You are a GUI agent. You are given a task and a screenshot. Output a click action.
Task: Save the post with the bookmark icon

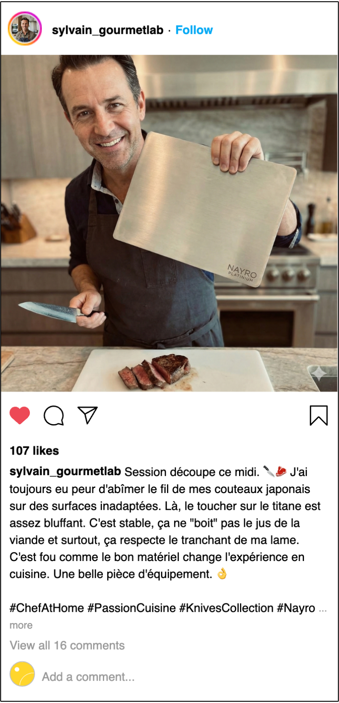click(319, 415)
